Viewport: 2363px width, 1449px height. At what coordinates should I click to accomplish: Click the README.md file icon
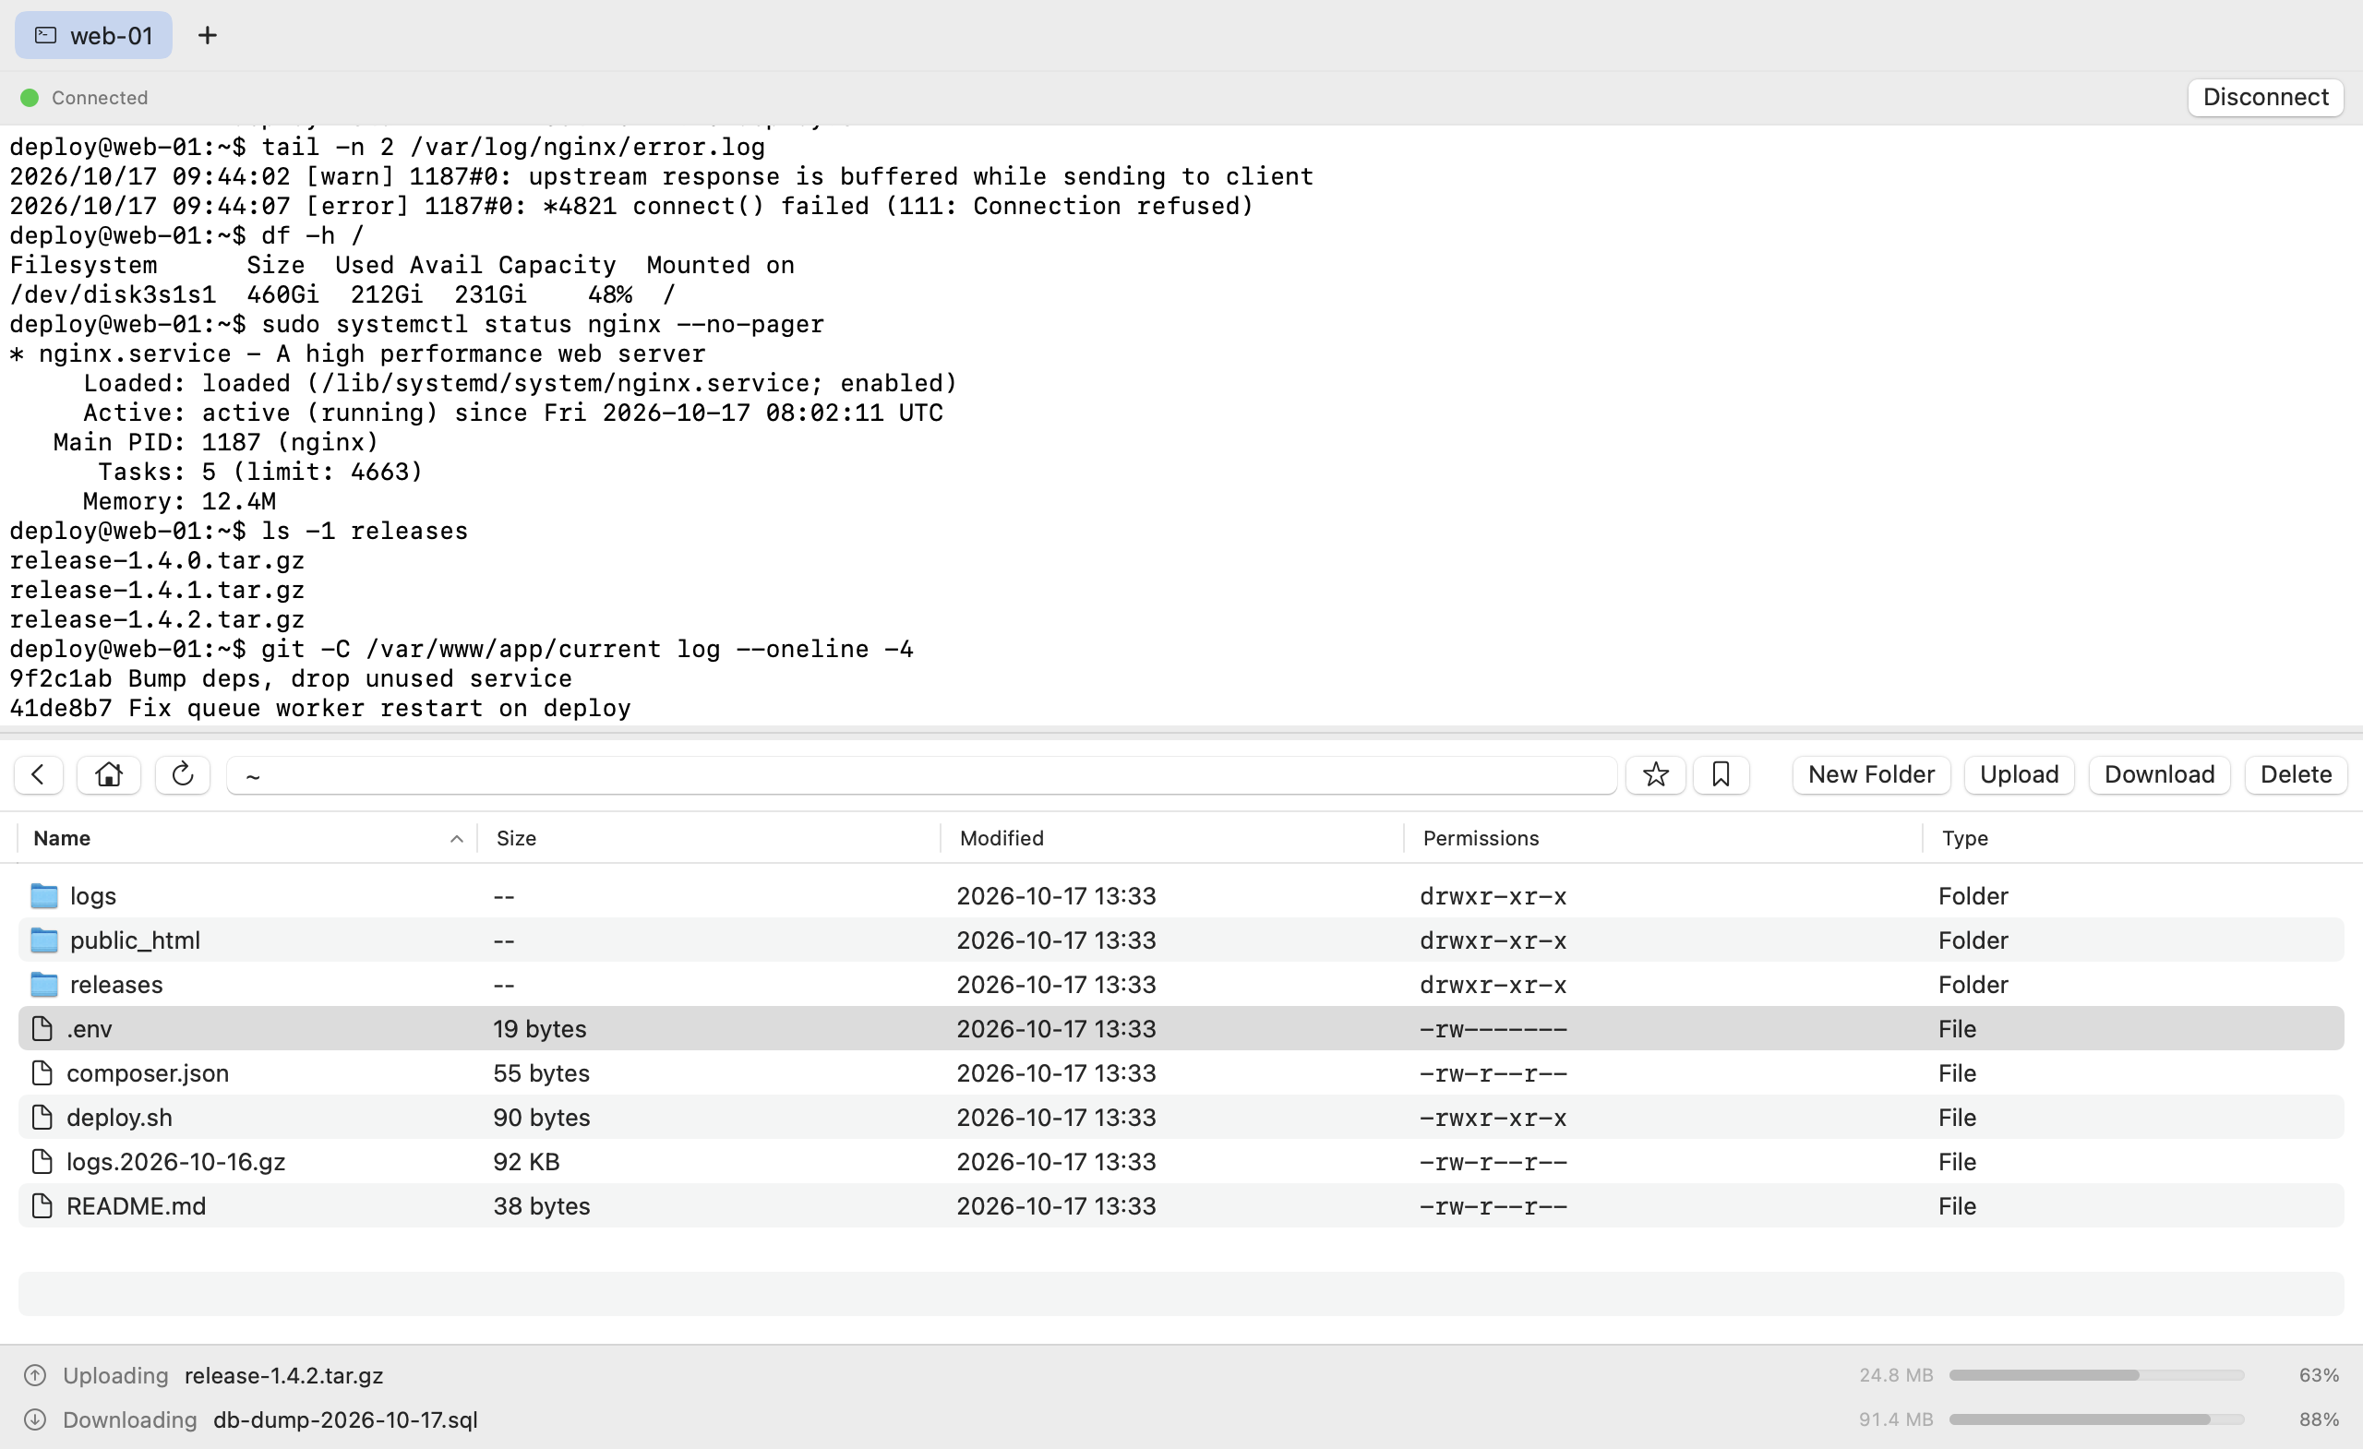pos(42,1205)
